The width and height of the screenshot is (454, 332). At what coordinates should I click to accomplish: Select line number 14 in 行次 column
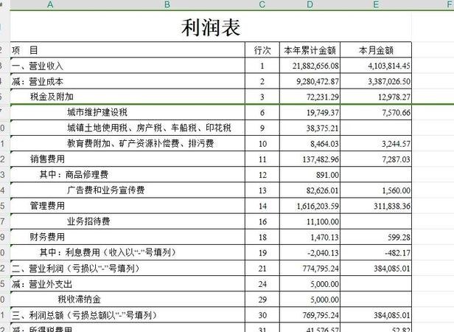pyautogui.click(x=262, y=206)
